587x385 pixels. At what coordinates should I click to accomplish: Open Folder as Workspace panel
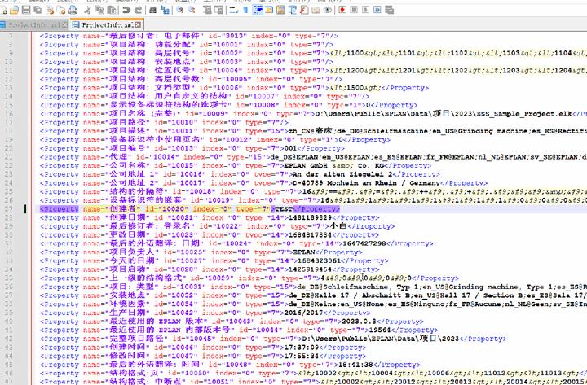click(316, 10)
